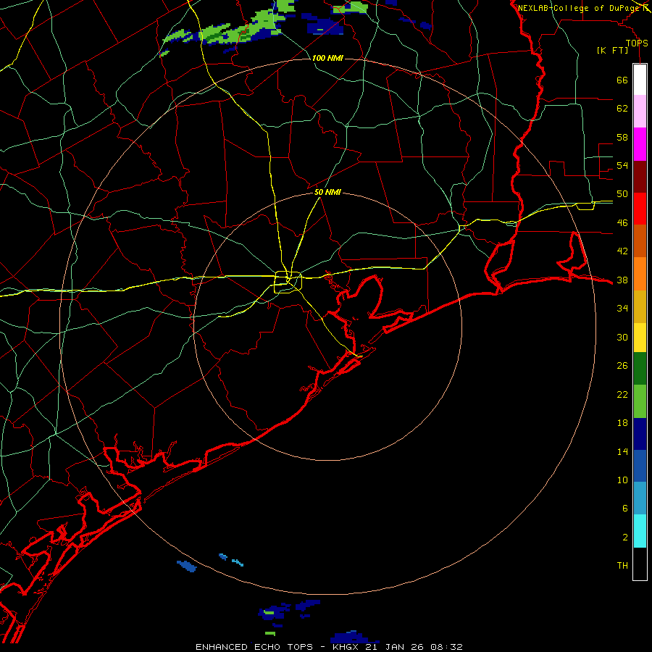Click the "54" legend value

pyautogui.click(x=622, y=165)
